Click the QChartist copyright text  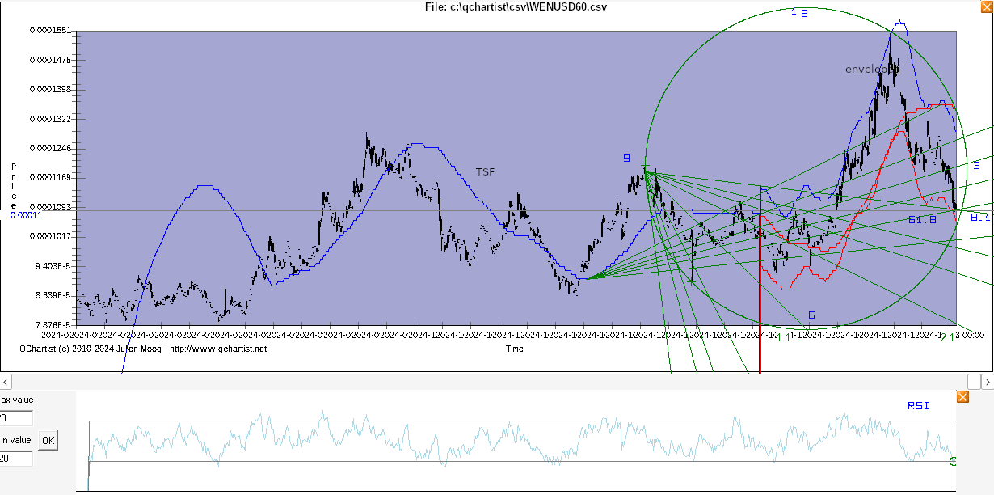143,349
